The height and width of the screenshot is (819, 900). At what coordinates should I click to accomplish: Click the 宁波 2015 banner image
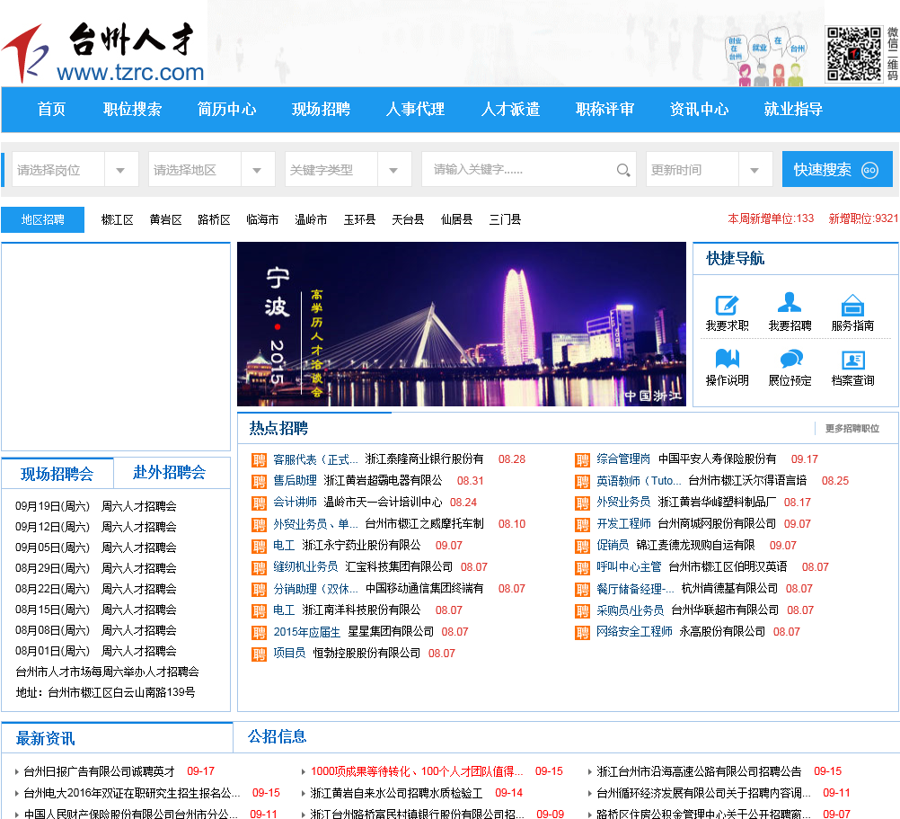point(461,324)
